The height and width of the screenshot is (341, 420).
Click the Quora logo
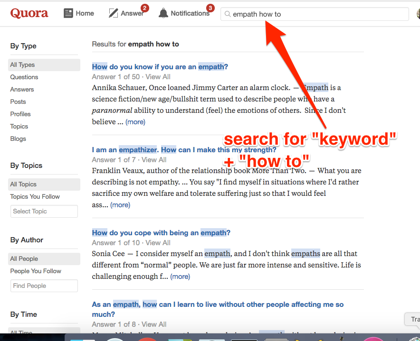point(29,13)
